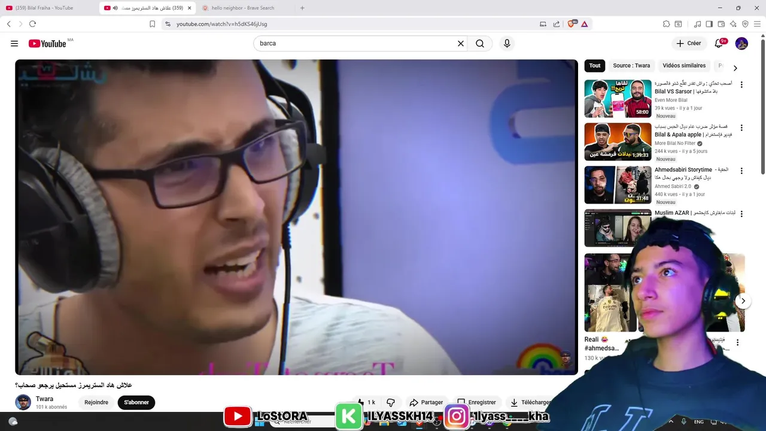Open the Bilal & Apala apple thumbnail
The width and height of the screenshot is (766, 431).
[618, 142]
